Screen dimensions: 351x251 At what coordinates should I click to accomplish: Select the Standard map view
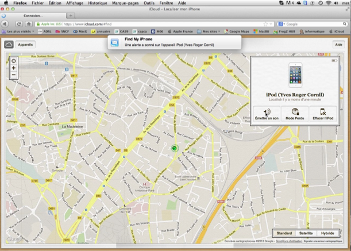(284, 233)
